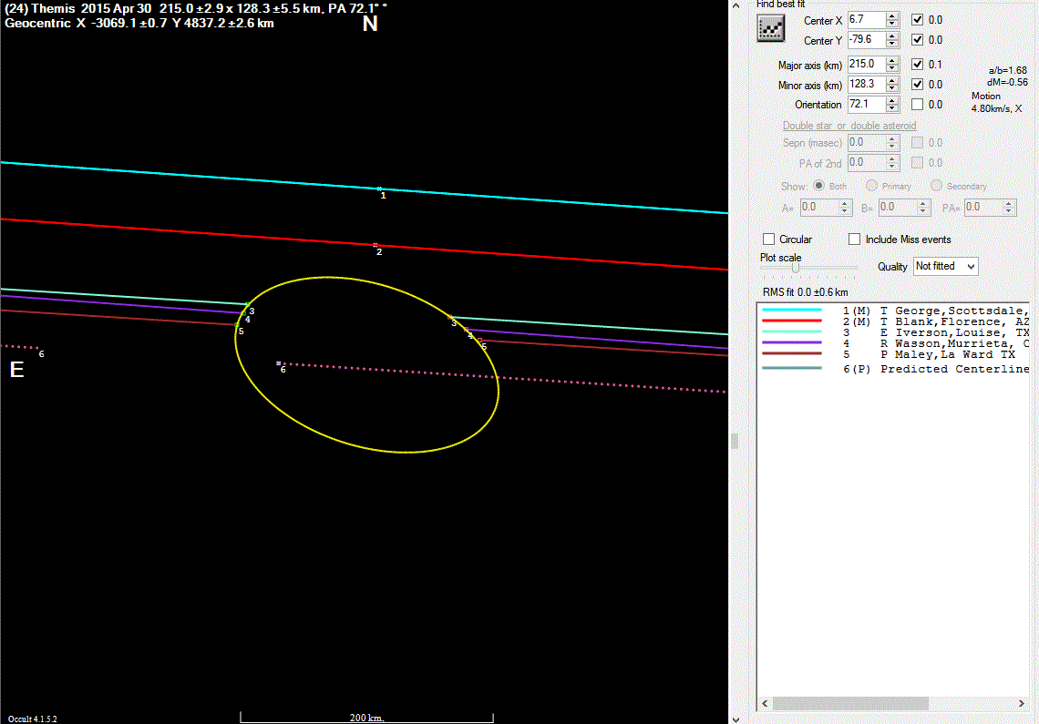Increase the Center X value with up arrow
This screenshot has height=724, width=1039.
[x=892, y=15]
